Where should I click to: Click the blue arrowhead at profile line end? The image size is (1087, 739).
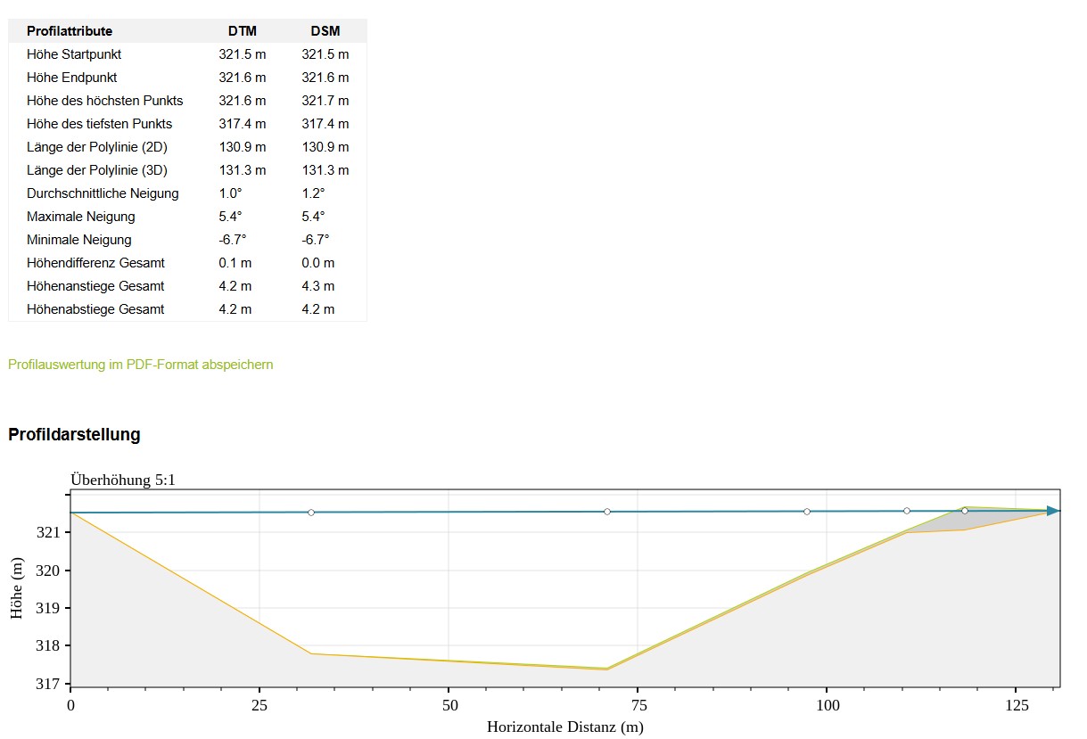(x=1053, y=511)
